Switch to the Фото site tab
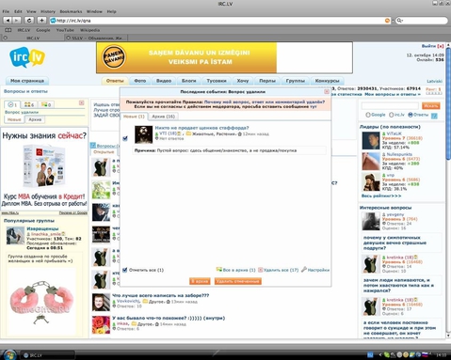This screenshot has height=360, width=451. point(140,81)
